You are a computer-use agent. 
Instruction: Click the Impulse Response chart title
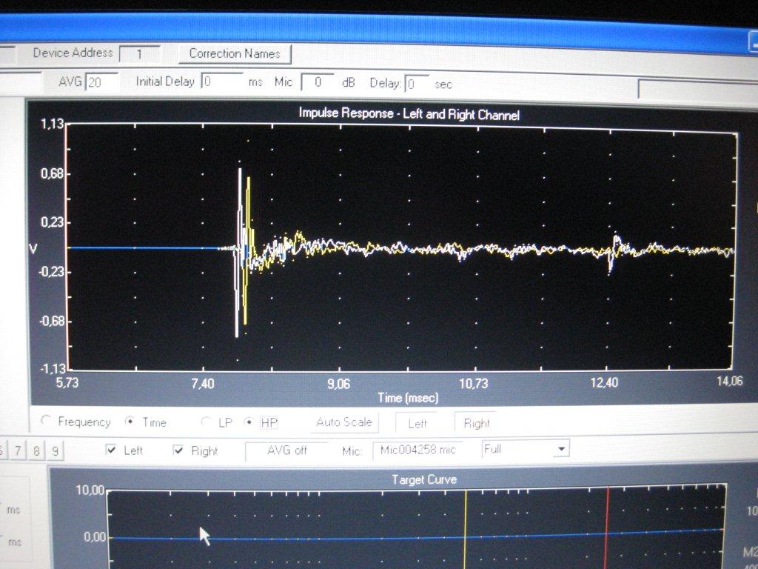(x=409, y=114)
